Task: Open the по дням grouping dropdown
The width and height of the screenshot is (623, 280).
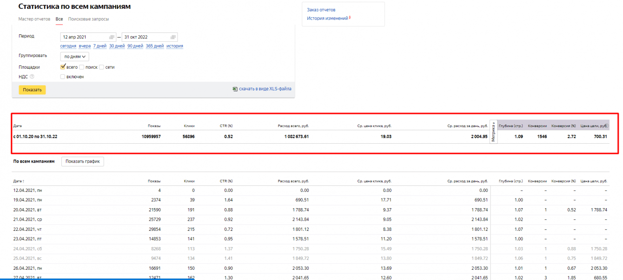Action: pyautogui.click(x=74, y=57)
